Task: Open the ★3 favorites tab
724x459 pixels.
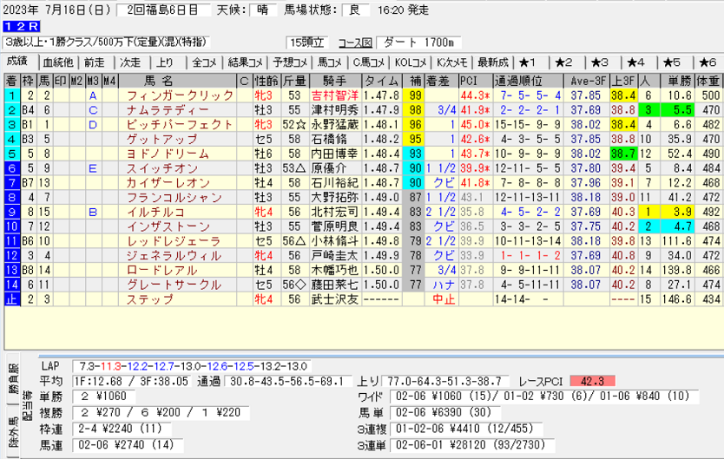Action: (x=600, y=62)
